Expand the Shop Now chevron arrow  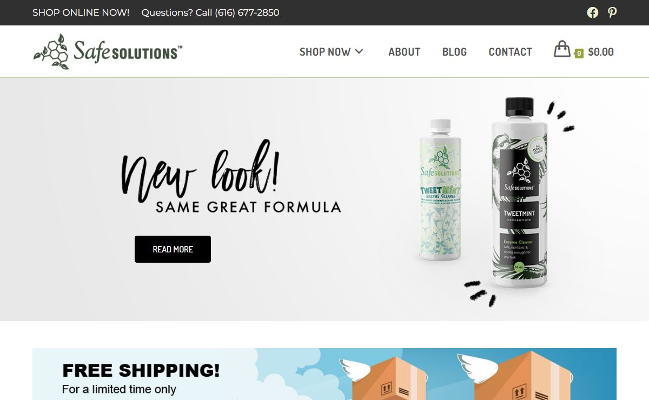[x=359, y=51]
